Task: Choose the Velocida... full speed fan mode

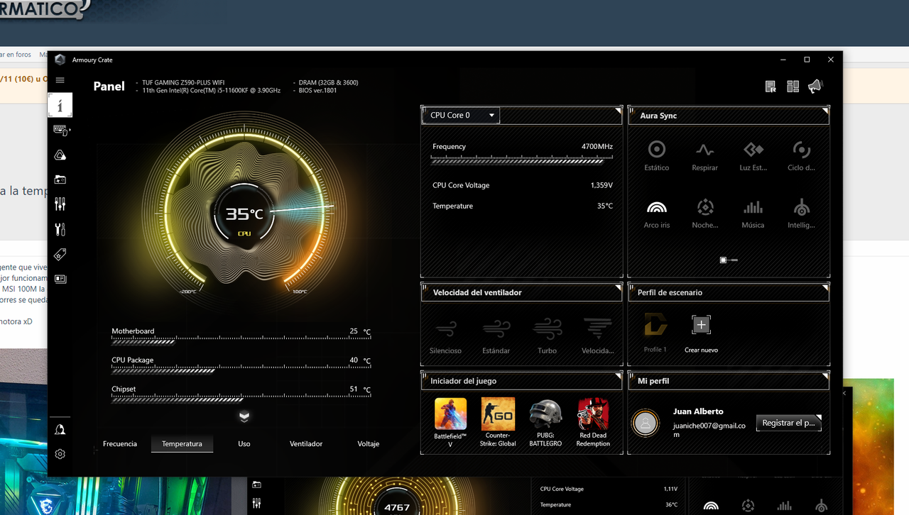Action: pos(597,336)
